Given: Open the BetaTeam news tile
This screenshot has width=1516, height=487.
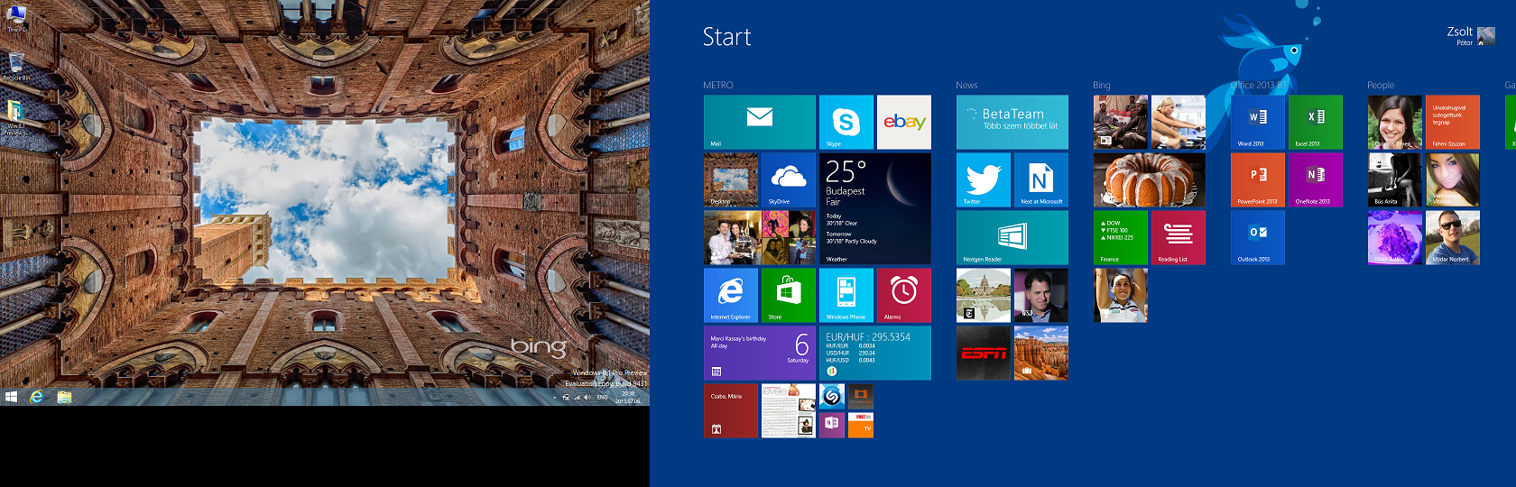Looking at the screenshot, I should pos(1012,122).
